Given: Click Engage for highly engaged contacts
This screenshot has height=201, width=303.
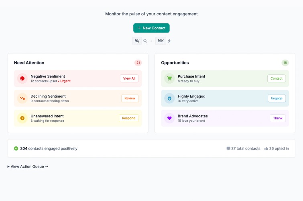Looking at the screenshot, I should click(x=277, y=98).
